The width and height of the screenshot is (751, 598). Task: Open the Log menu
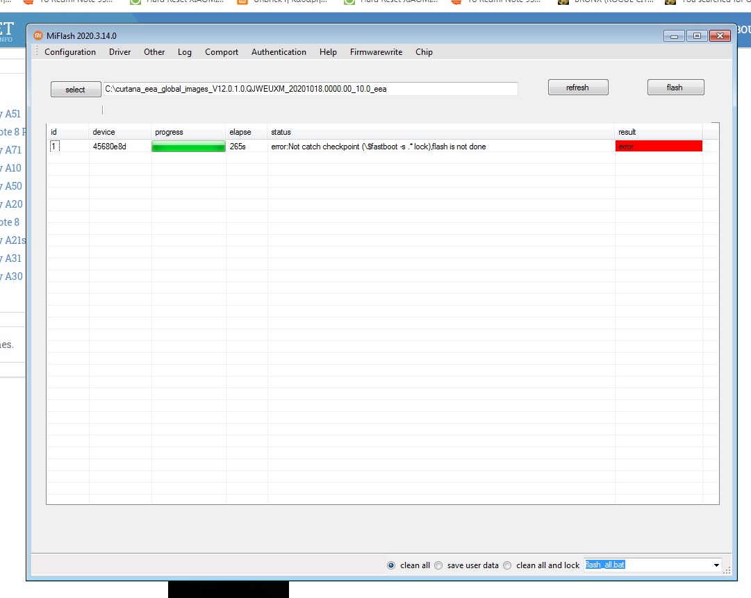pyautogui.click(x=184, y=51)
